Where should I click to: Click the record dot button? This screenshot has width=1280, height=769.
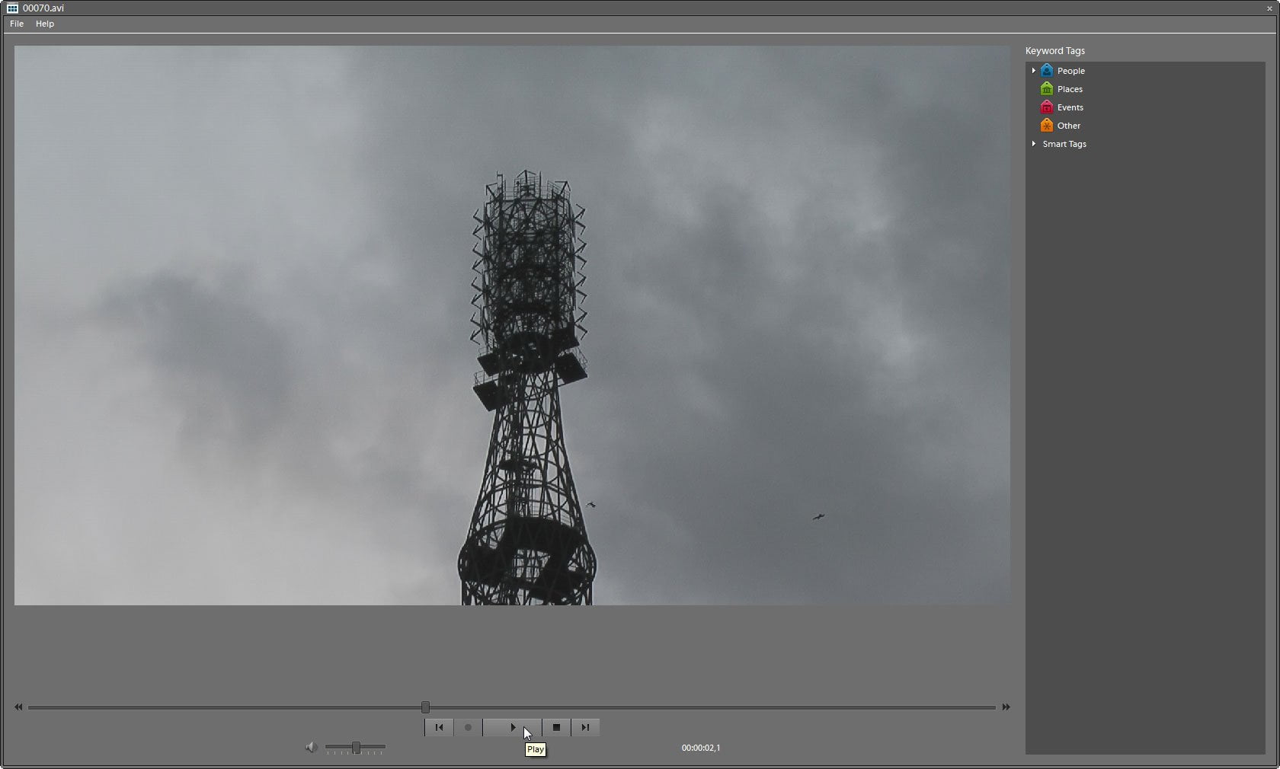coord(468,727)
